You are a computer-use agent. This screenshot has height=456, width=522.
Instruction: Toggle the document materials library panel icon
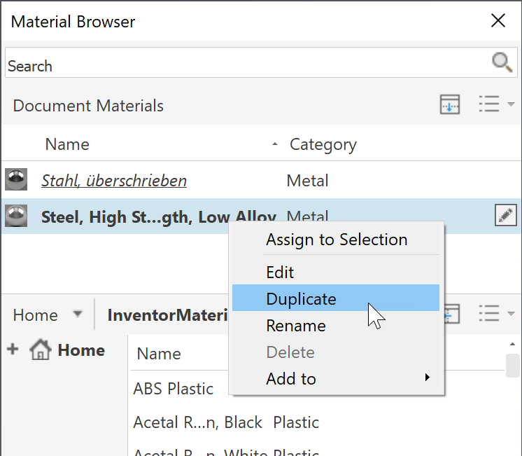point(450,104)
